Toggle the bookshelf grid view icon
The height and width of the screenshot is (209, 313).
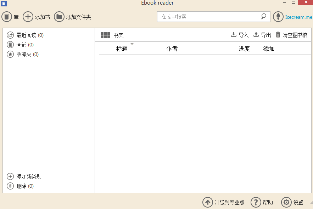[x=105, y=35]
